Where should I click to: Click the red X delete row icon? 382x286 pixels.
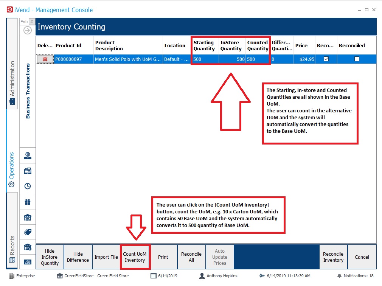(45, 59)
